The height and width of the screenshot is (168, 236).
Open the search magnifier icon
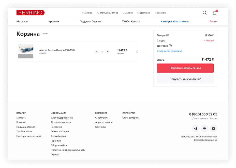(x=204, y=13)
